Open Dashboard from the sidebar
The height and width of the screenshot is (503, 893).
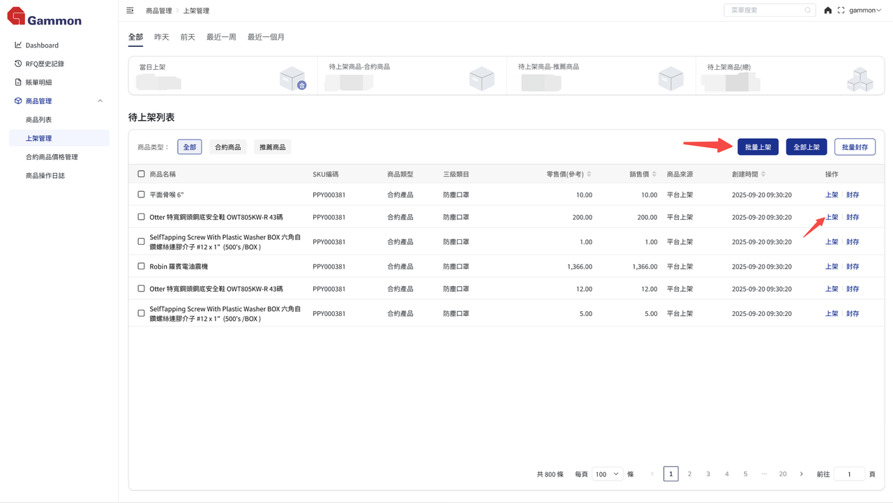42,45
